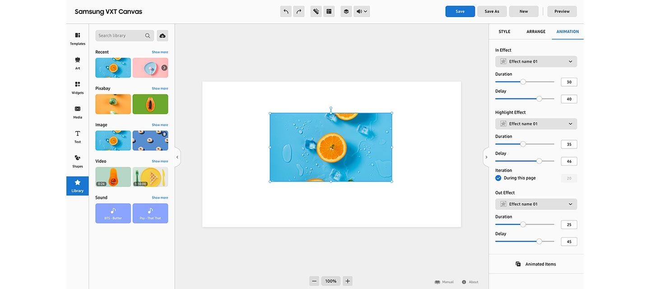The height and width of the screenshot is (289, 650).
Task: Open the Highlight Effect dropdown
Action: [536, 124]
